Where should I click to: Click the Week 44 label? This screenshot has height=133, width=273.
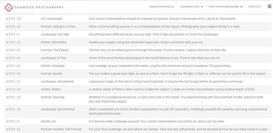(x=13, y=58)
